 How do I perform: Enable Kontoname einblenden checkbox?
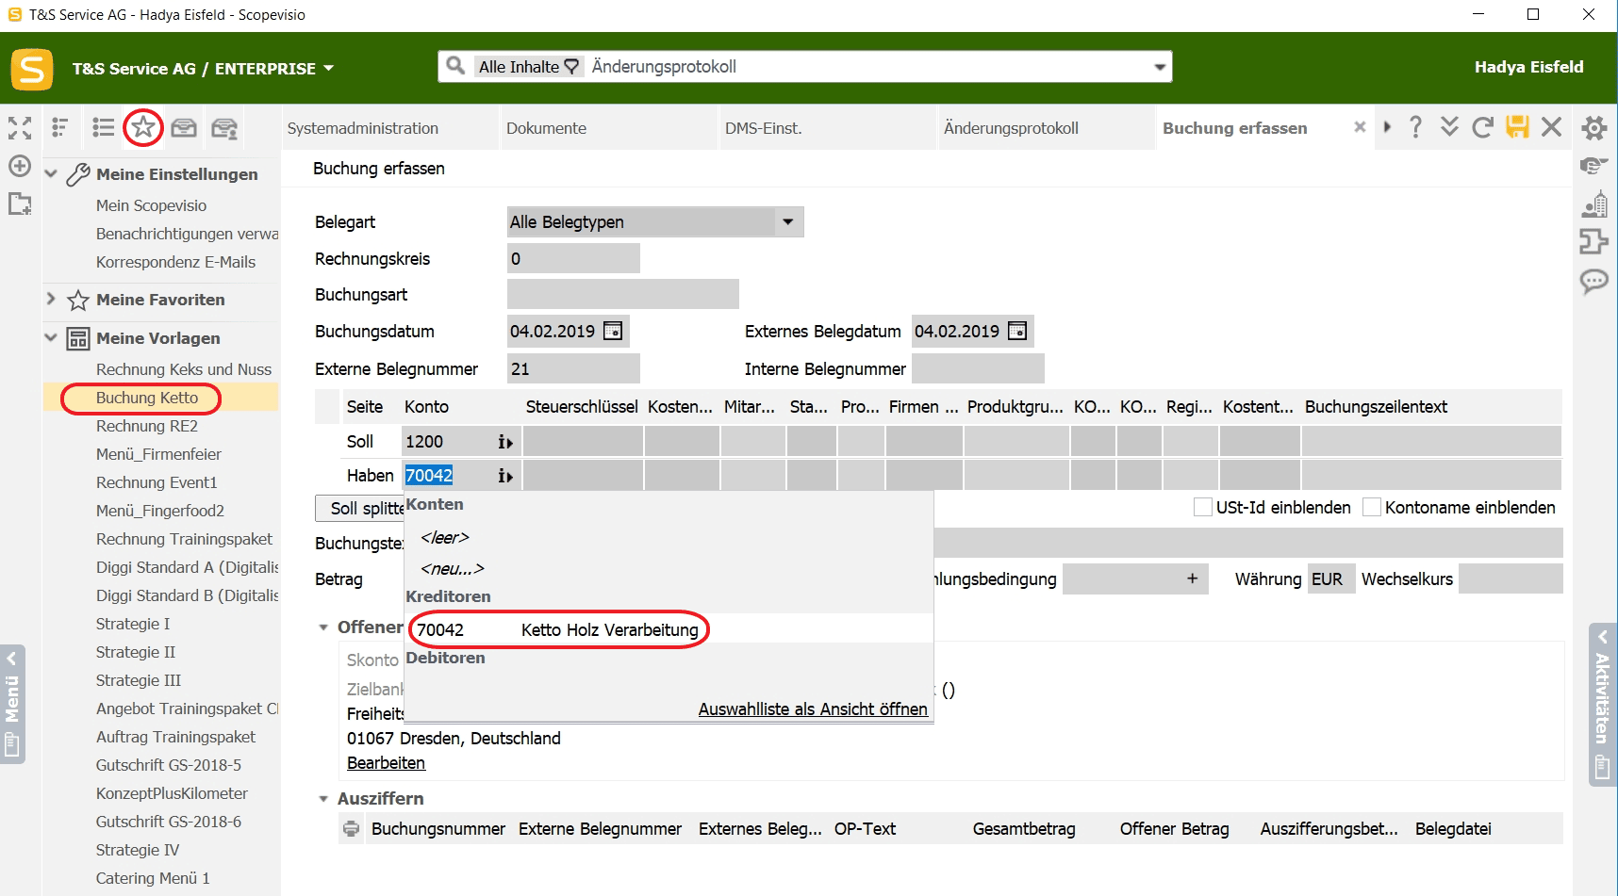point(1372,507)
